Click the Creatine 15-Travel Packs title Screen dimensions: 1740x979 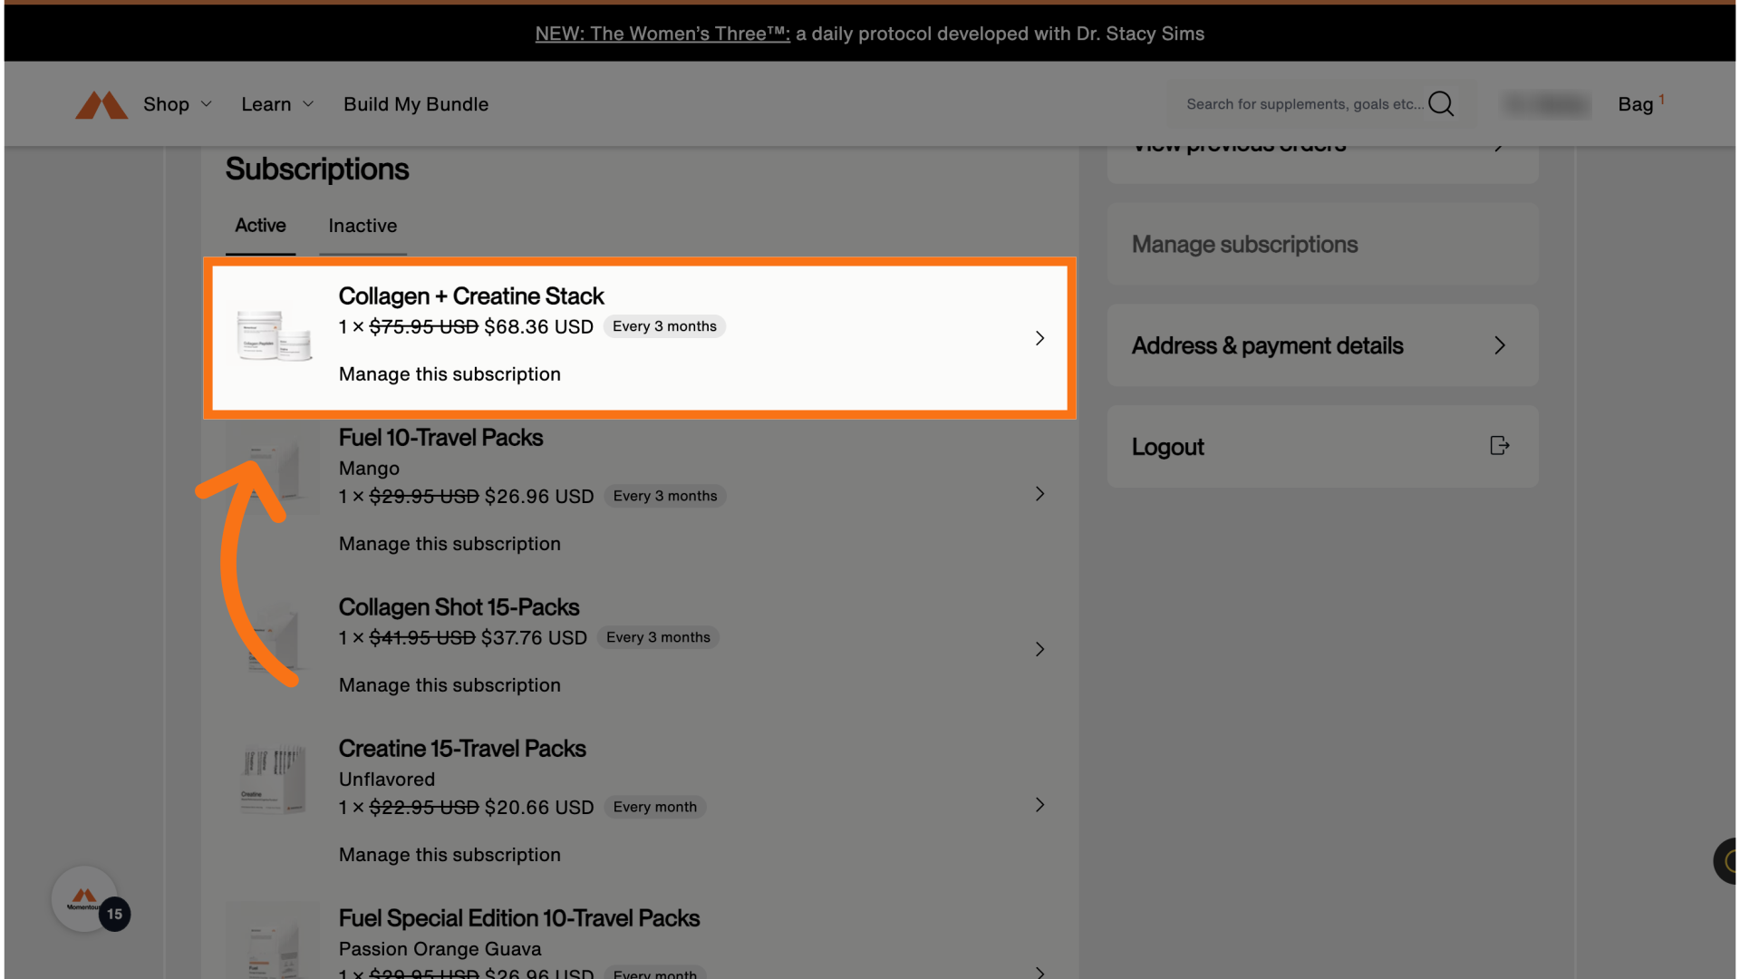pyautogui.click(x=462, y=749)
